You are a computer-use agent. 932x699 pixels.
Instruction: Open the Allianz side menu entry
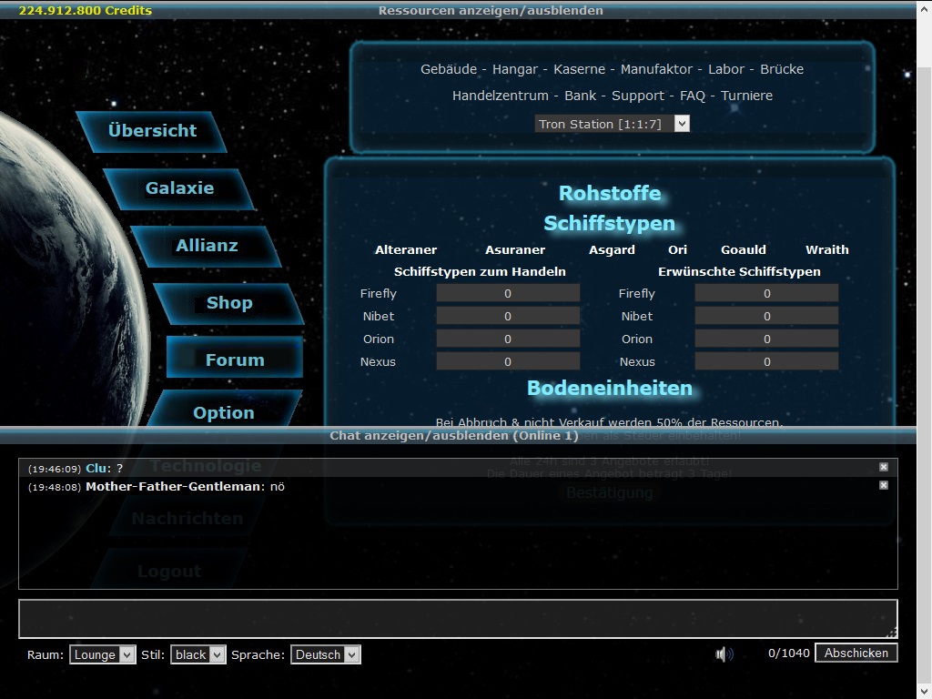pyautogui.click(x=207, y=246)
